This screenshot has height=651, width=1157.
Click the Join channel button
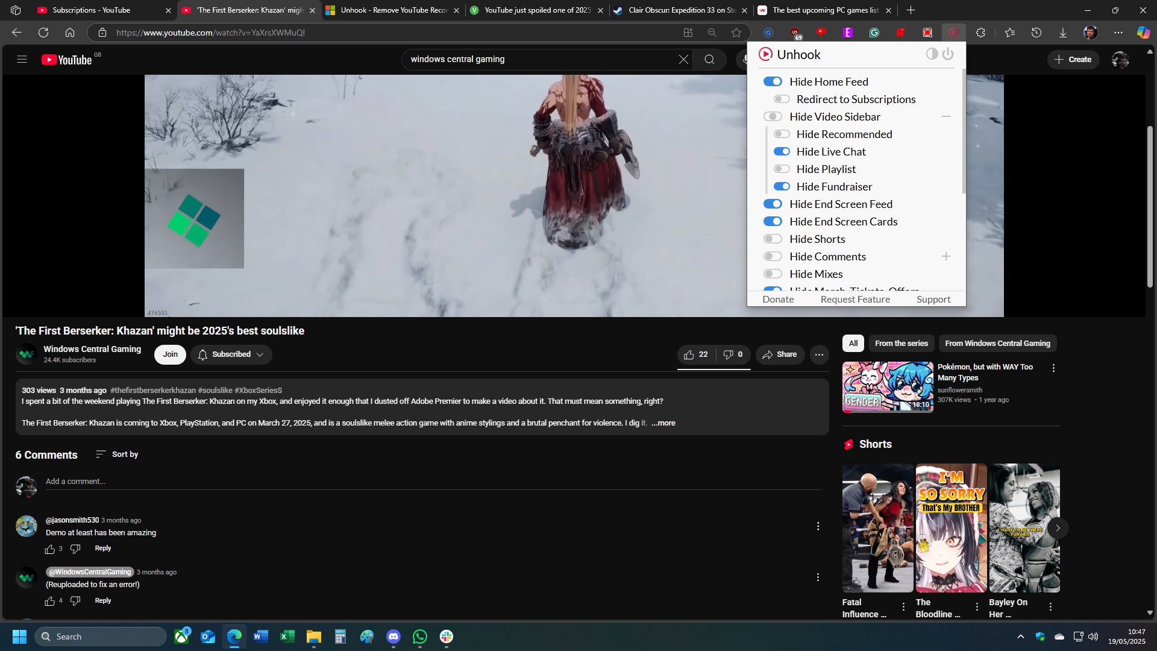point(170,354)
